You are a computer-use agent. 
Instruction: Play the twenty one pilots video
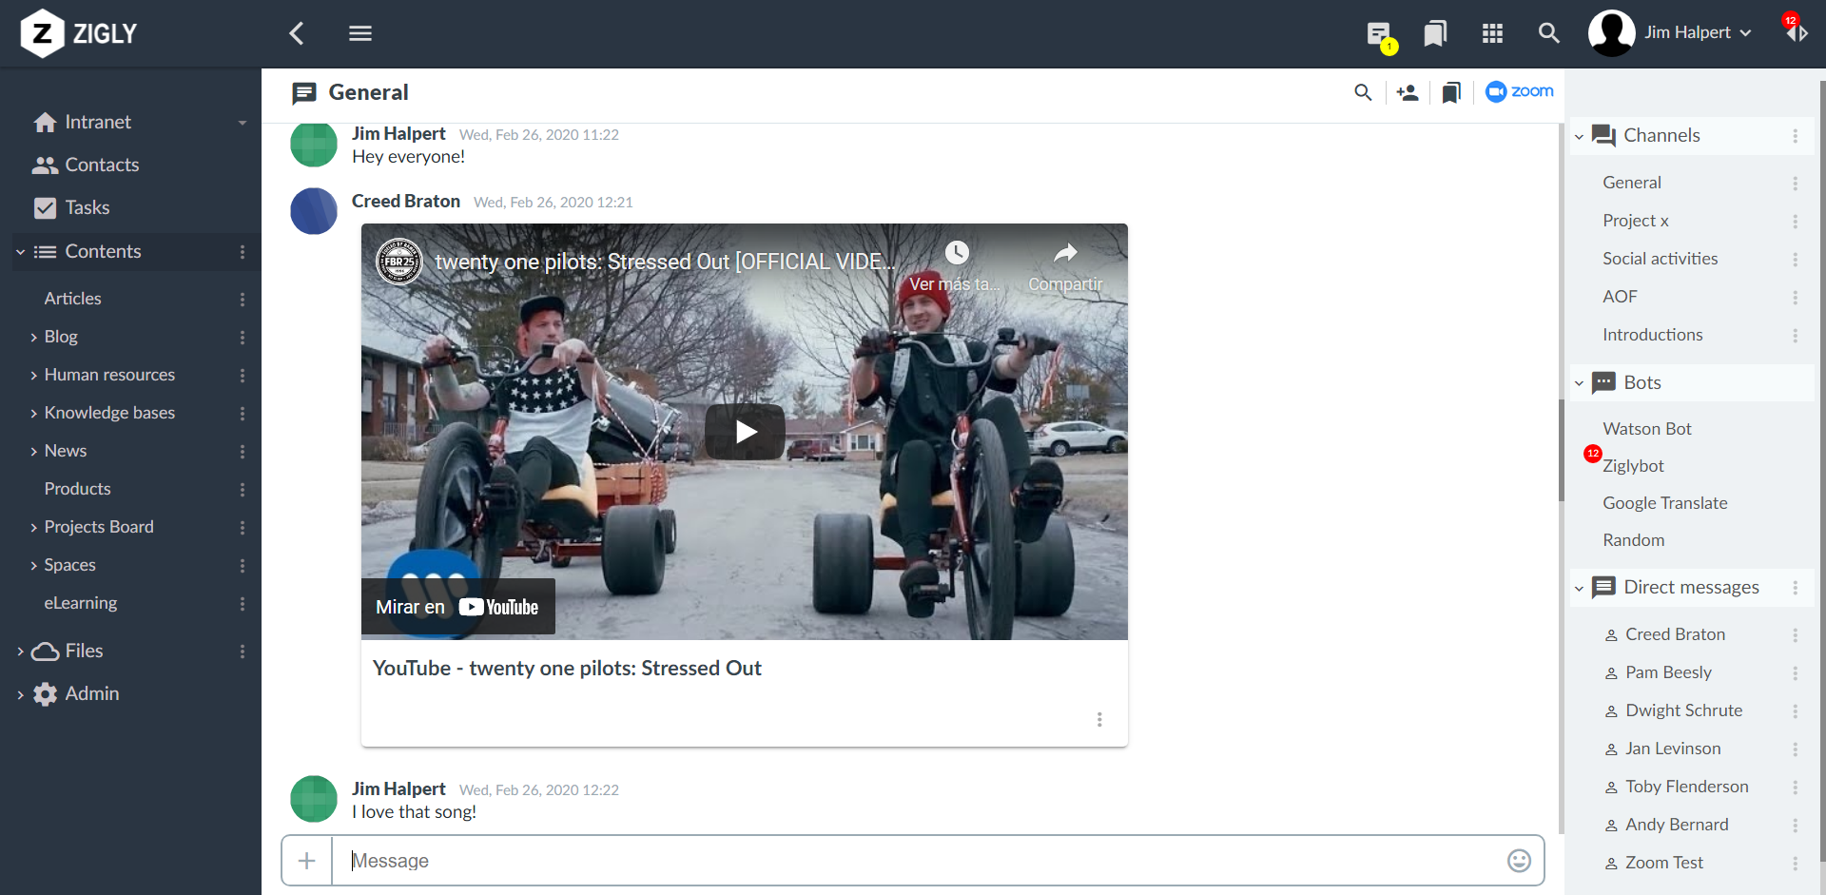(x=745, y=431)
